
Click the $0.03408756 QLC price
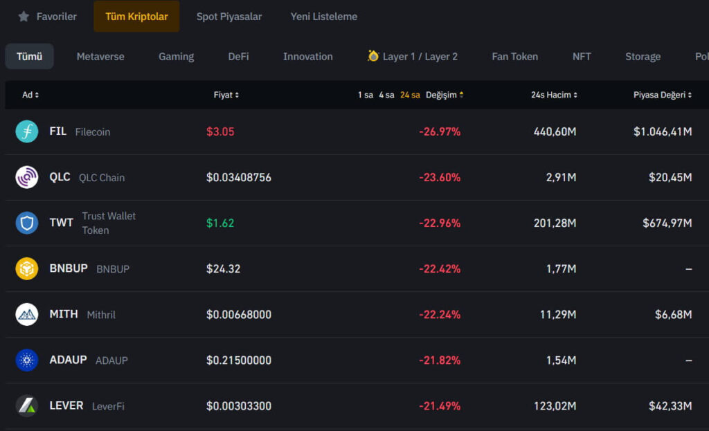[239, 177]
